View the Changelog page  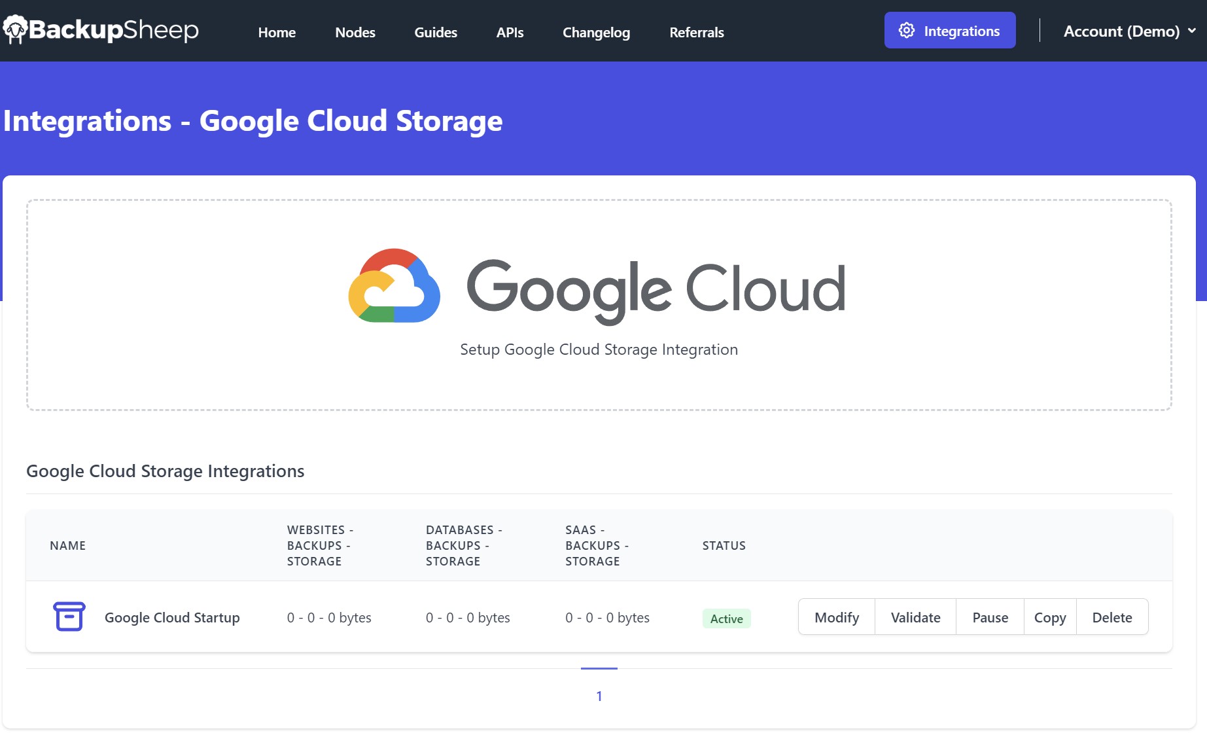[596, 32]
